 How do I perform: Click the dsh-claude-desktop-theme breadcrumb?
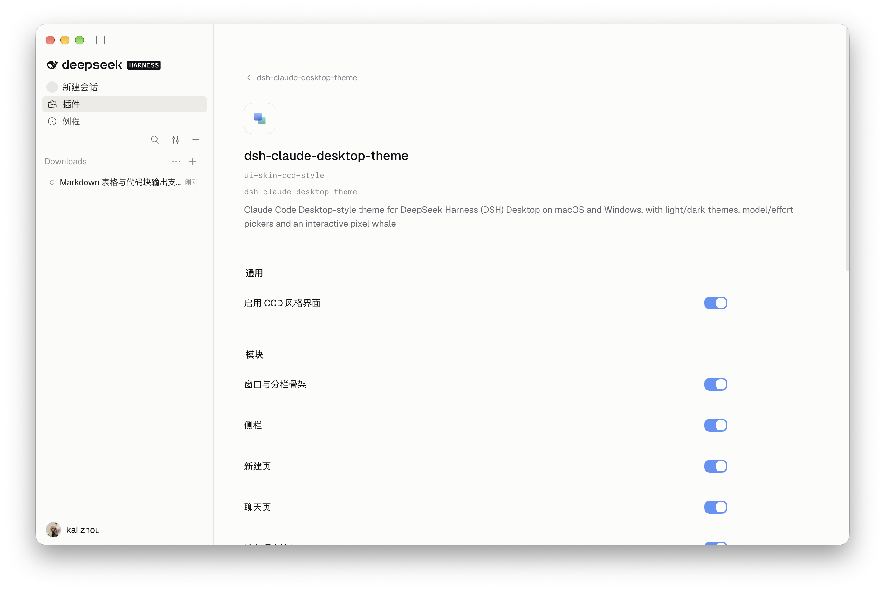tap(307, 77)
